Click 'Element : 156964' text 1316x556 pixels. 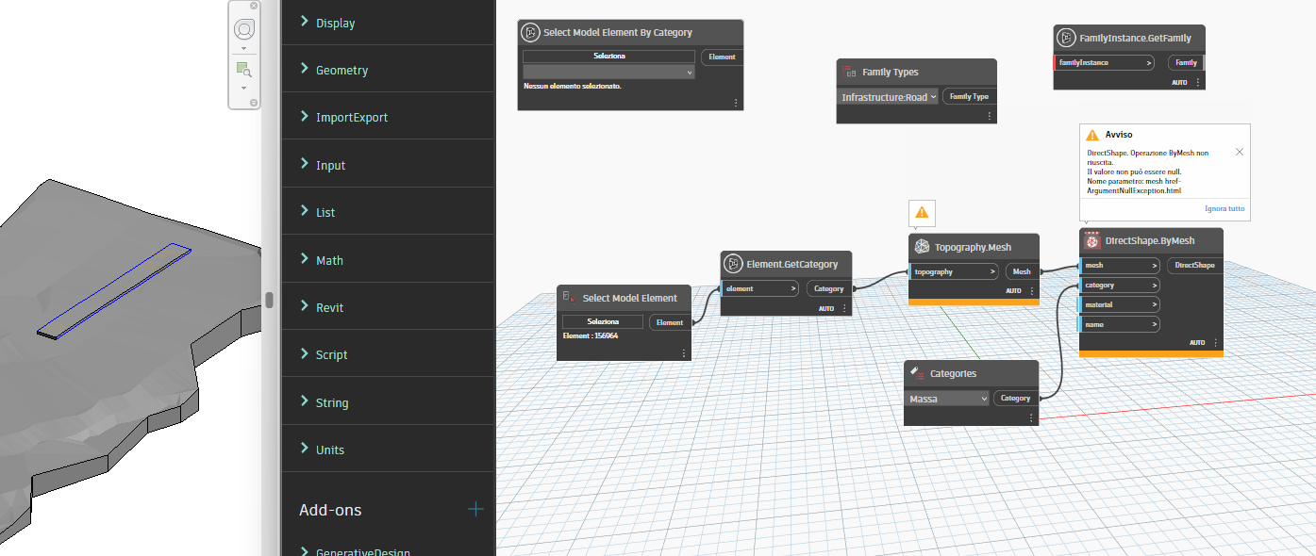point(590,335)
